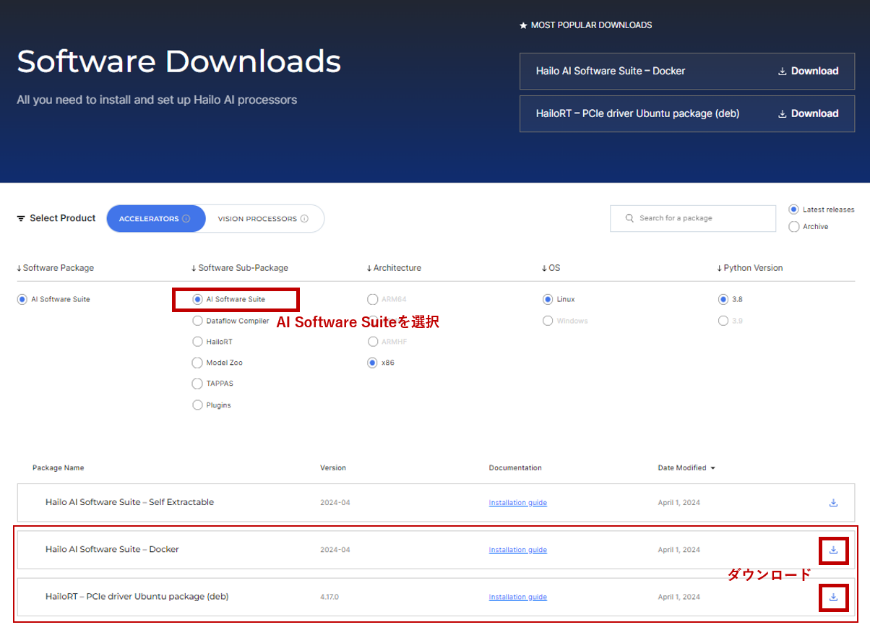This screenshot has height=630, width=870.
Task: Click the magnifier icon in the search box
Action: click(x=629, y=218)
